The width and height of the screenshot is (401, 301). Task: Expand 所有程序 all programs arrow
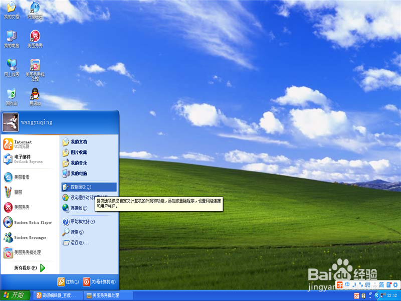43,268
